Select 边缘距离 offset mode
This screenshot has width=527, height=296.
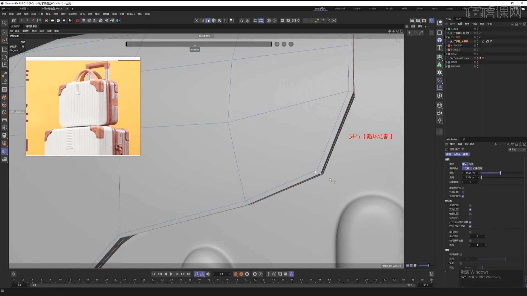(477, 169)
